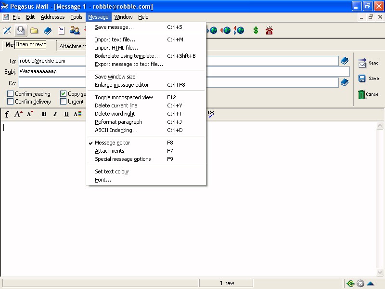Click the font 'f' formatting icon
The height and width of the screenshot is (289, 385).
tap(7, 114)
